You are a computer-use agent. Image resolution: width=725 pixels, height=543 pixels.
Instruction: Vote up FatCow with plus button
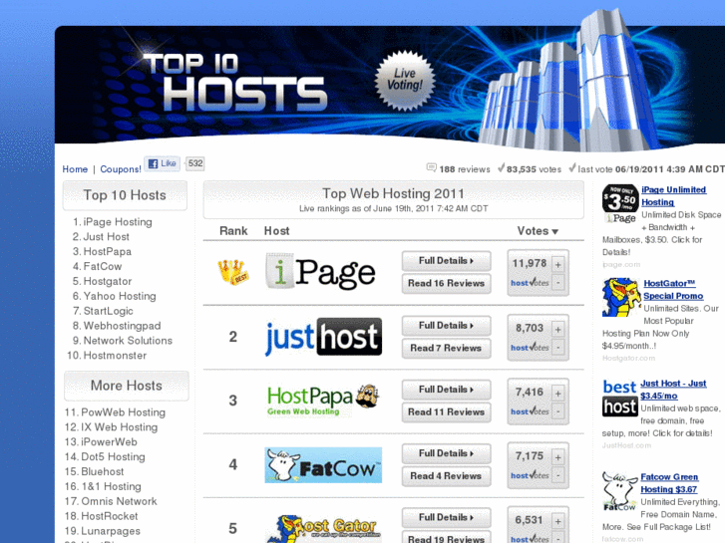[558, 457]
